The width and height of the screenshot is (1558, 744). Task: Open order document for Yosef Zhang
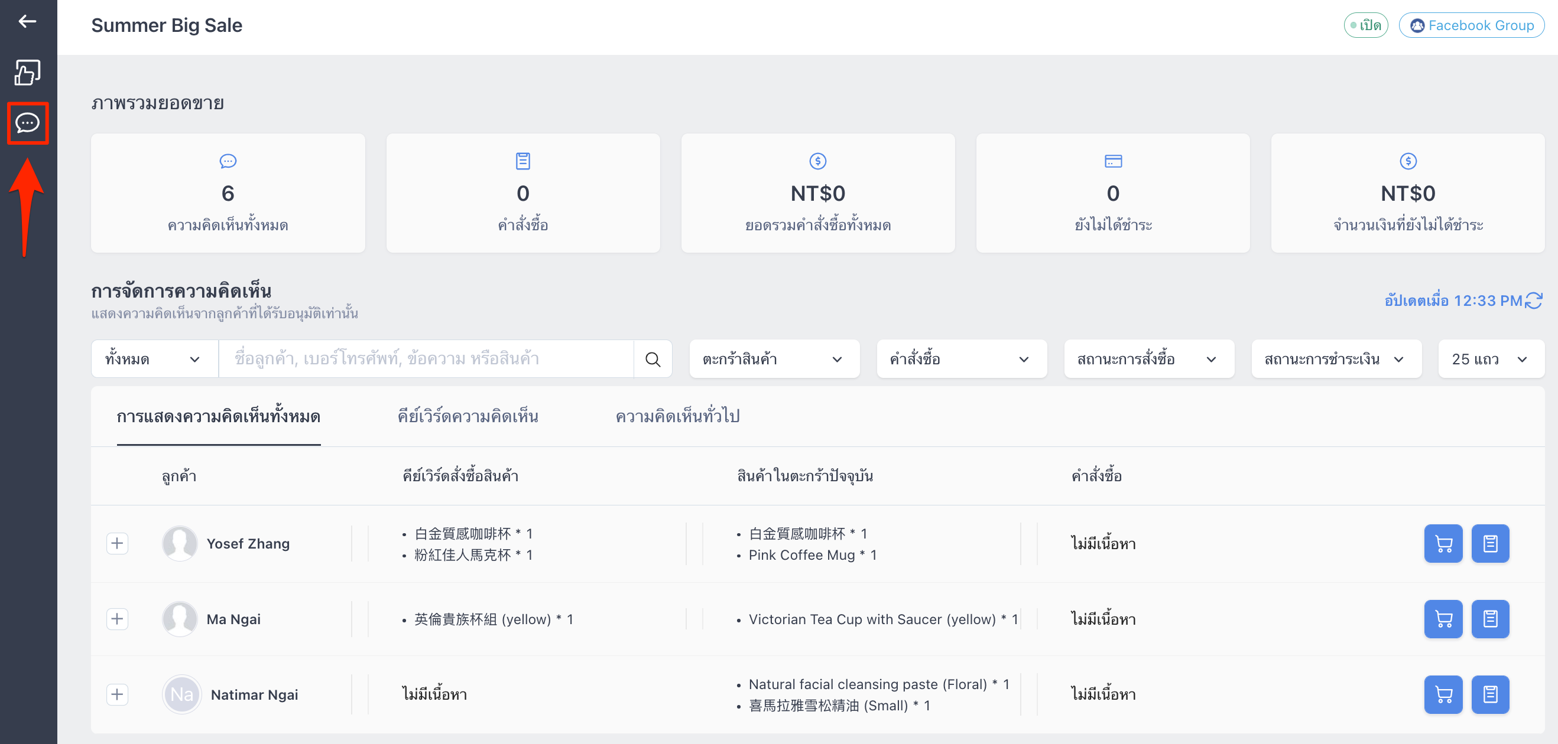[1490, 543]
